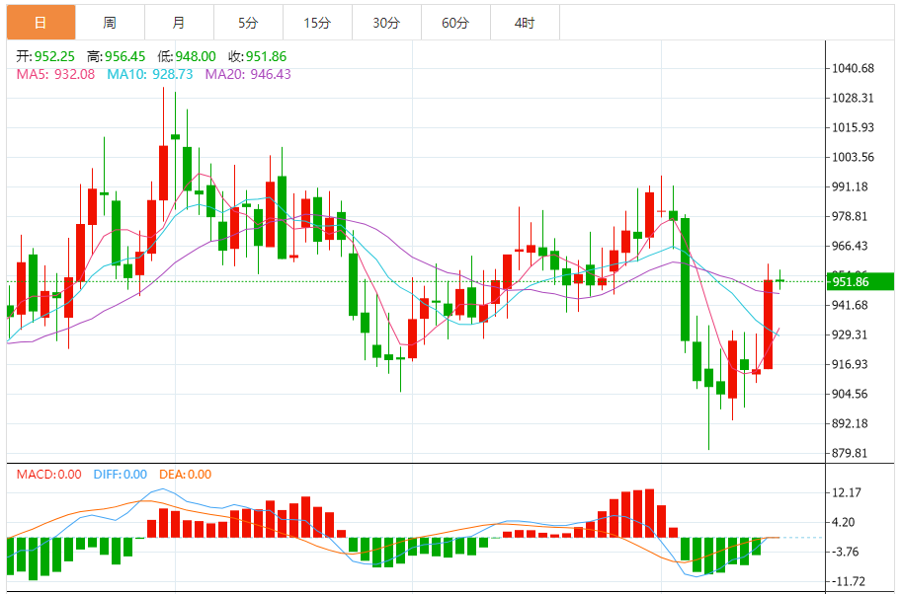Click the 978.81 price axis label

pos(850,216)
